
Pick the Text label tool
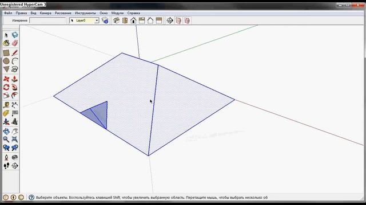(15, 113)
